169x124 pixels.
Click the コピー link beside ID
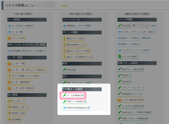click(154, 26)
